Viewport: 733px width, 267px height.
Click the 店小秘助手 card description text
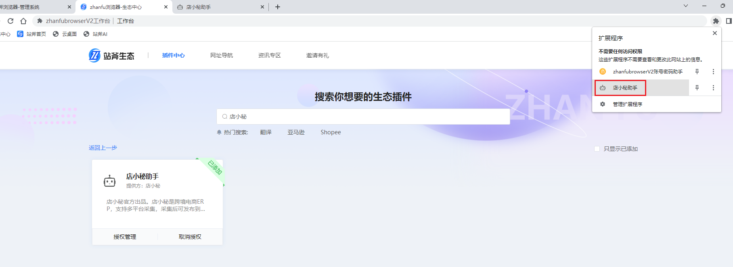(x=156, y=205)
